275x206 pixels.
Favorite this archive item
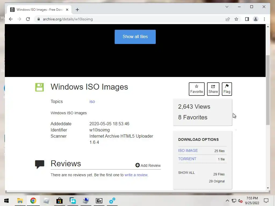(x=197, y=89)
